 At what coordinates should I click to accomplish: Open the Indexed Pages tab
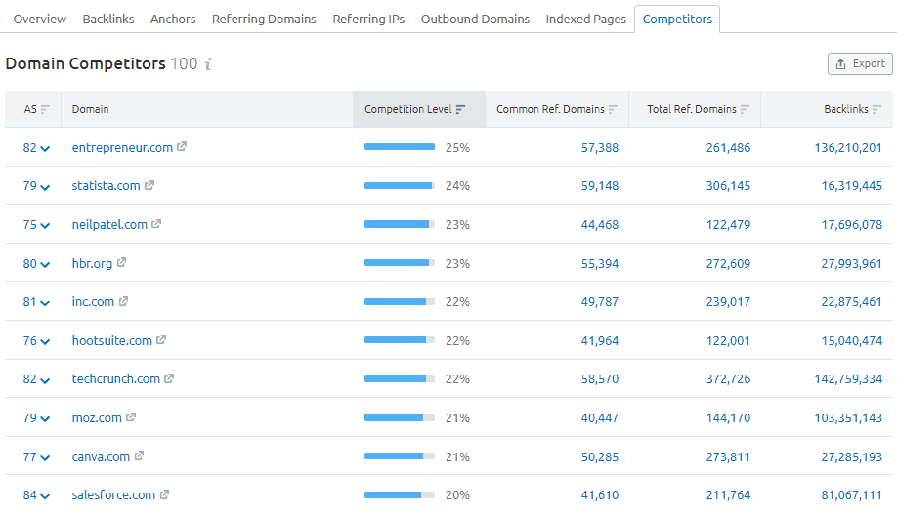[x=586, y=19]
